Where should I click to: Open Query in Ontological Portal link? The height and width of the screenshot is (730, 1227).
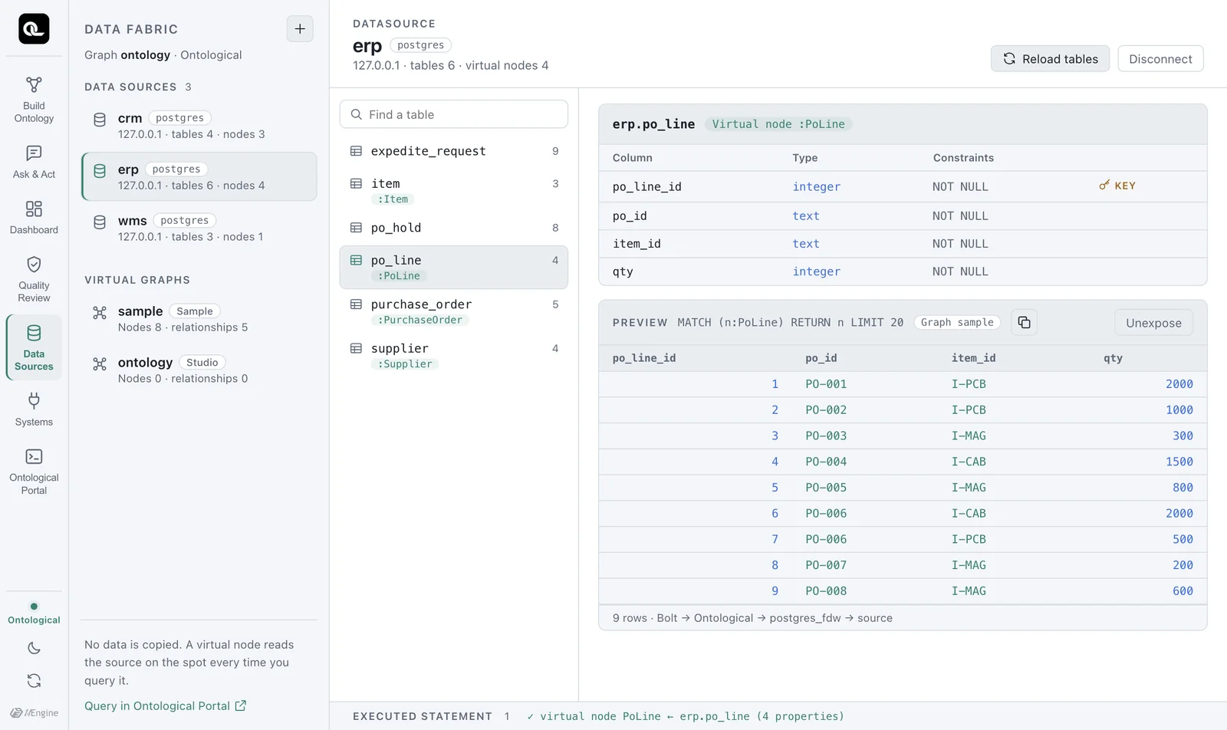click(165, 706)
